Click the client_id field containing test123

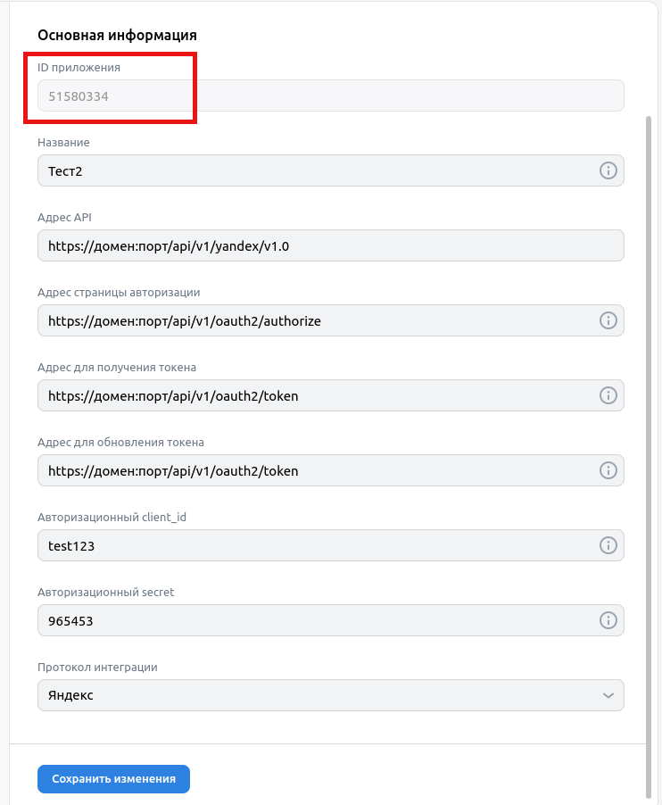(x=312, y=545)
